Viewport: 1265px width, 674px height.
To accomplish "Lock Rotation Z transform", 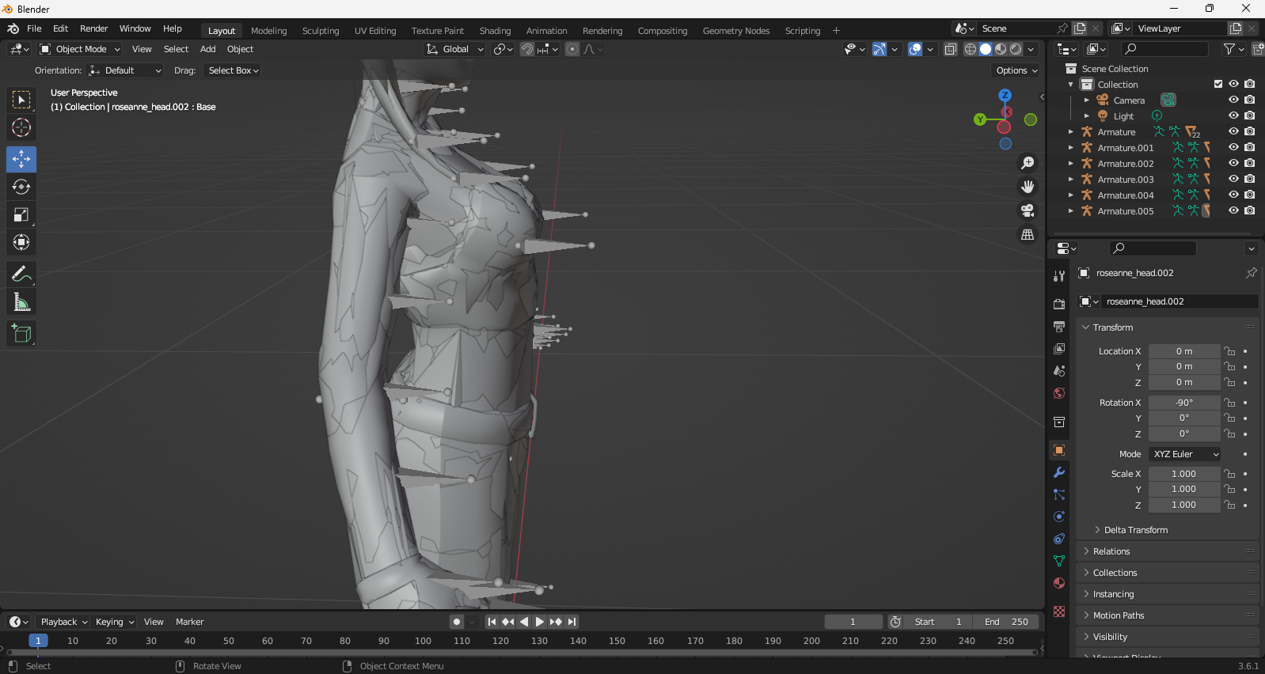I will coord(1229,434).
